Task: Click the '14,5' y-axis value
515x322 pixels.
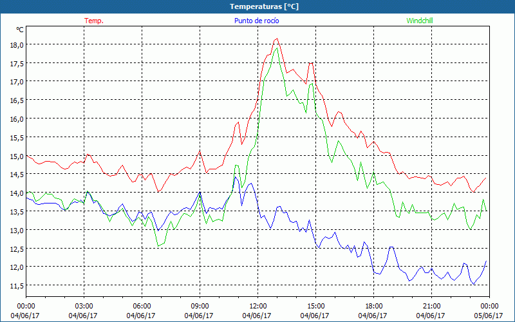Action: (x=17, y=175)
